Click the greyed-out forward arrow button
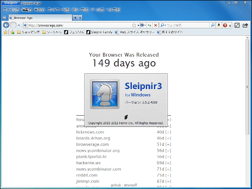The width and height of the screenshot is (252, 189). [x=13, y=25]
